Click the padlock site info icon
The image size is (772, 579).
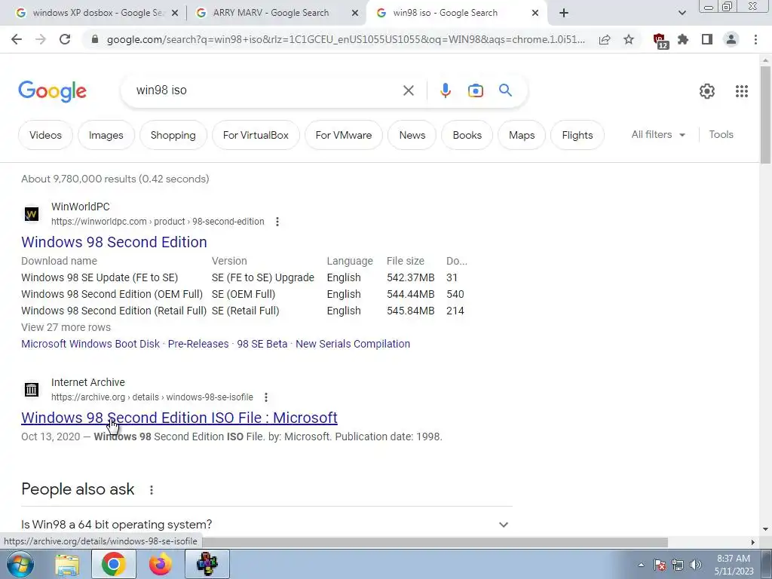(95, 39)
